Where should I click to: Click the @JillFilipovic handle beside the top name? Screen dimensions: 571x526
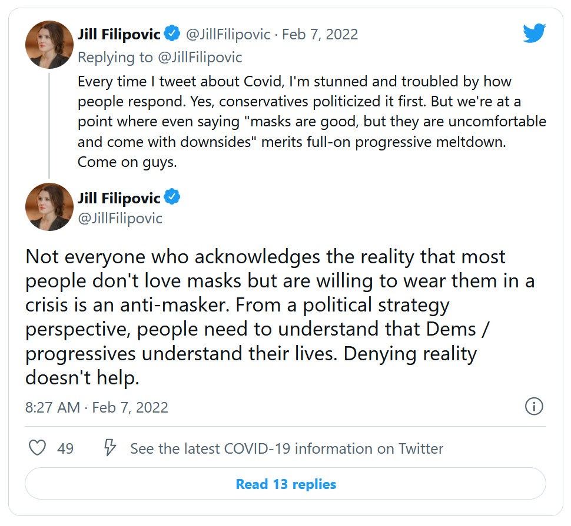point(228,34)
